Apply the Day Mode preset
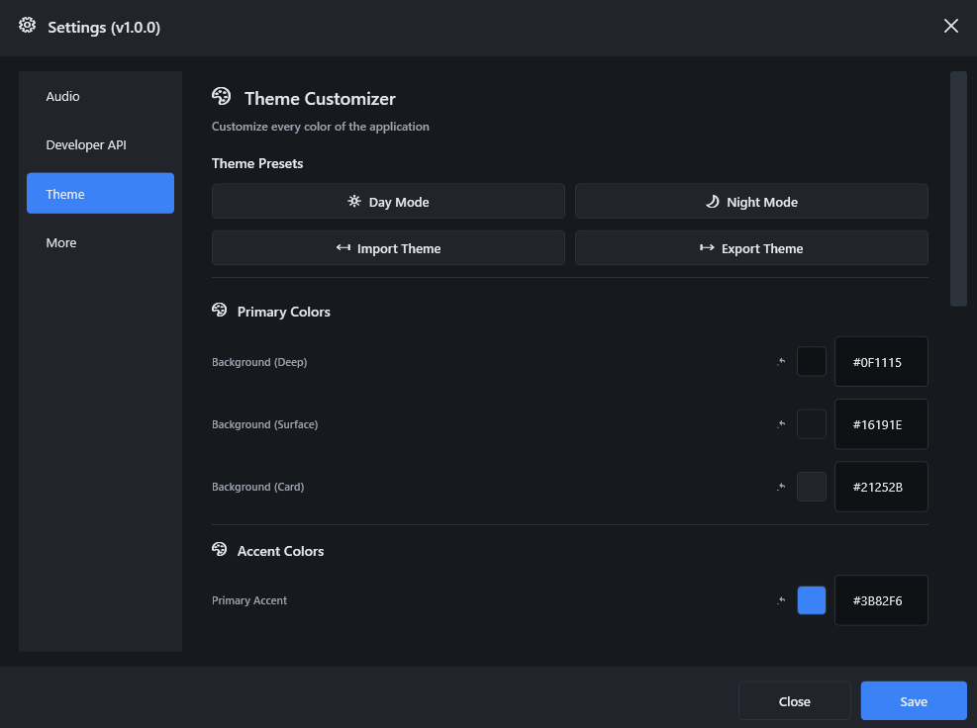This screenshot has width=977, height=728. pos(388,202)
